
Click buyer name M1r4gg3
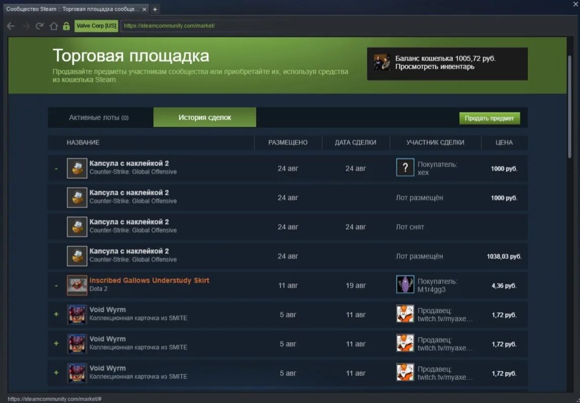point(432,290)
